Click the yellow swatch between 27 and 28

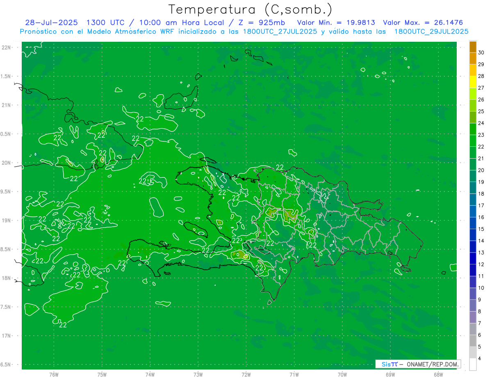click(x=473, y=82)
